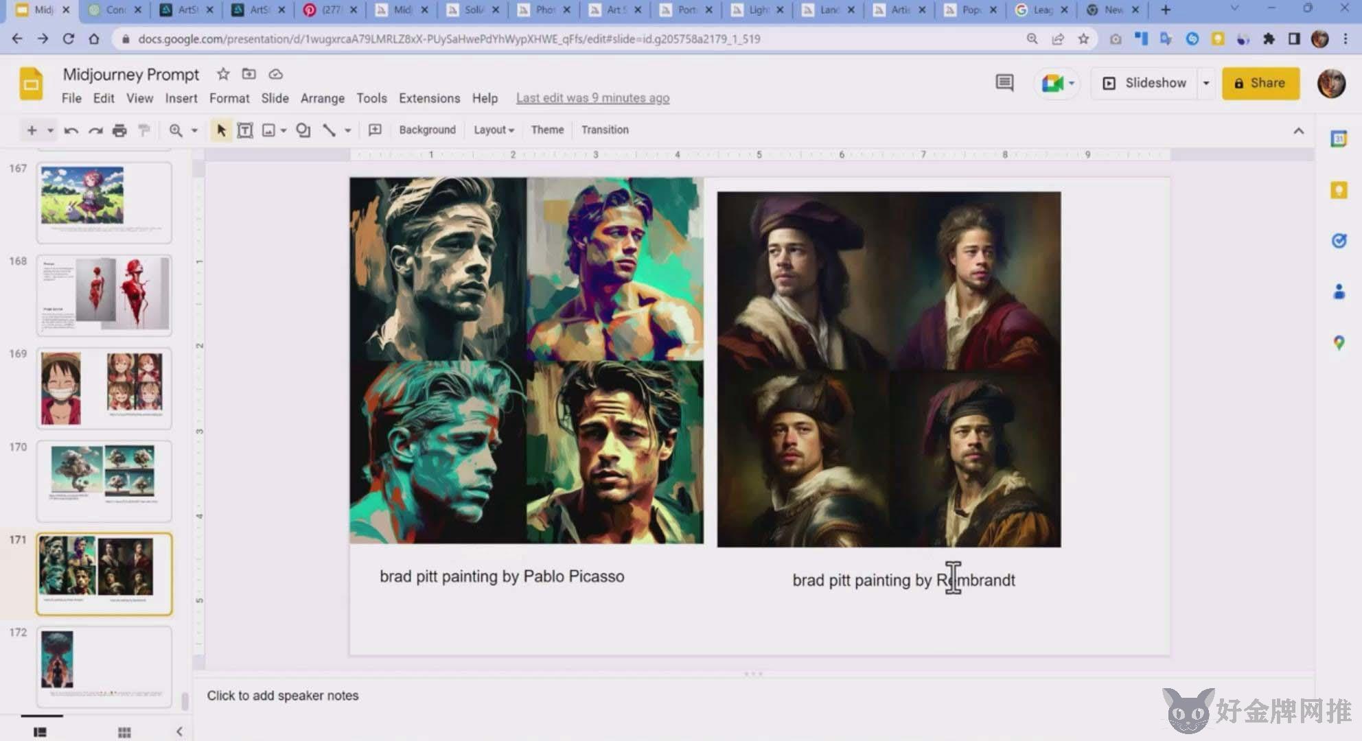
Task: Open Google Maps side panel
Action: click(1339, 342)
